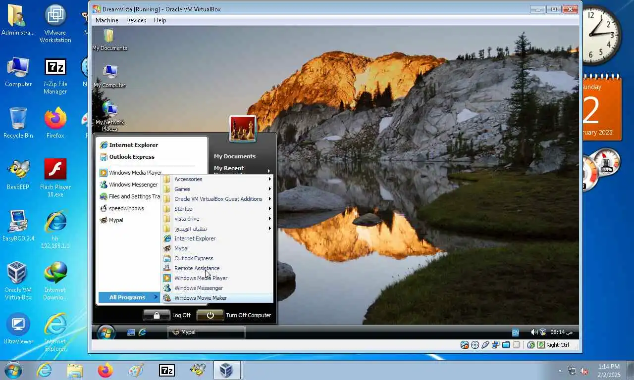Click the EN language indicator on guest taskbar
Viewport: 634px width, 380px height.
pos(515,332)
